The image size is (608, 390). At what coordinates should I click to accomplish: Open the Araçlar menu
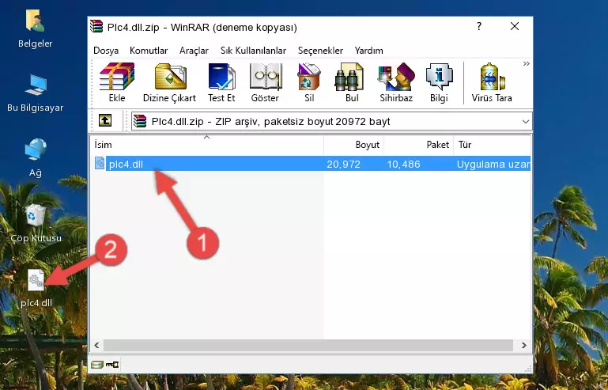(194, 51)
